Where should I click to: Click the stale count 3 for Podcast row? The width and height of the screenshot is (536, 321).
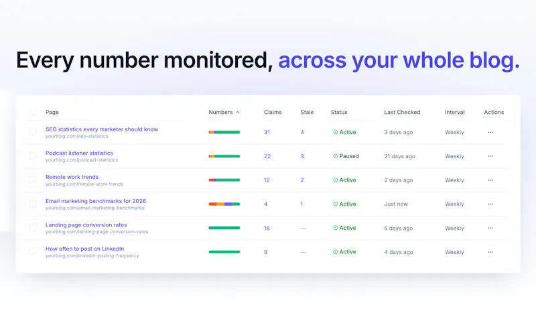pos(302,156)
